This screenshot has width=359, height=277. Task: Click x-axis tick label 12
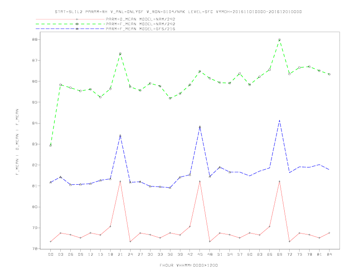pyautogui.click(x=91, y=254)
